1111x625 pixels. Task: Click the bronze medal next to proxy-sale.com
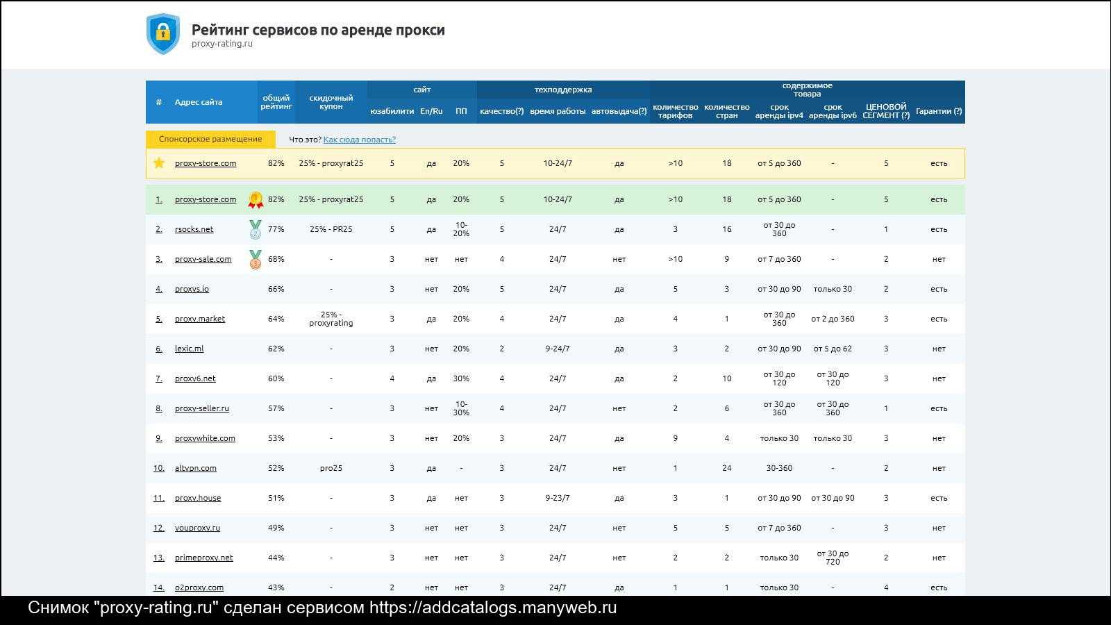256,260
